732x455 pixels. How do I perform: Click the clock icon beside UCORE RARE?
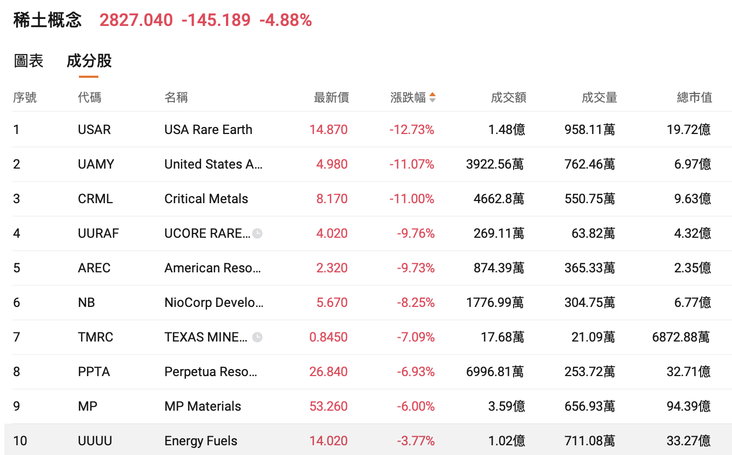(258, 233)
